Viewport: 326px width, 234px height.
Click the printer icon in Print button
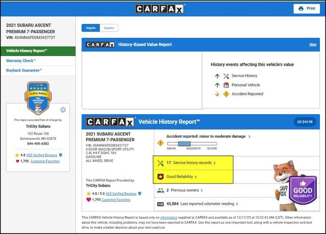[300, 9]
